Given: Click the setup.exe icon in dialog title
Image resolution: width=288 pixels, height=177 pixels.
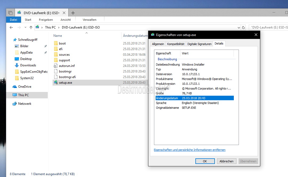Looking at the screenshot, I should pos(152,34).
